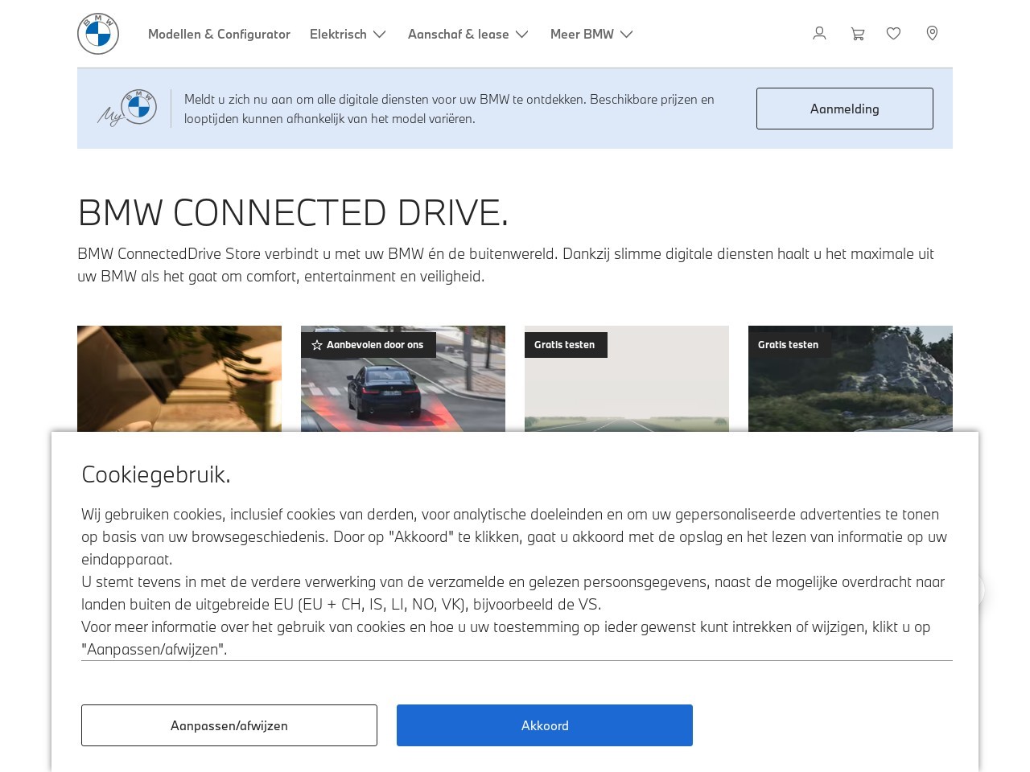Screen dimensions: 1030x772
Task: Open the wishlist heart icon
Action: [893, 34]
